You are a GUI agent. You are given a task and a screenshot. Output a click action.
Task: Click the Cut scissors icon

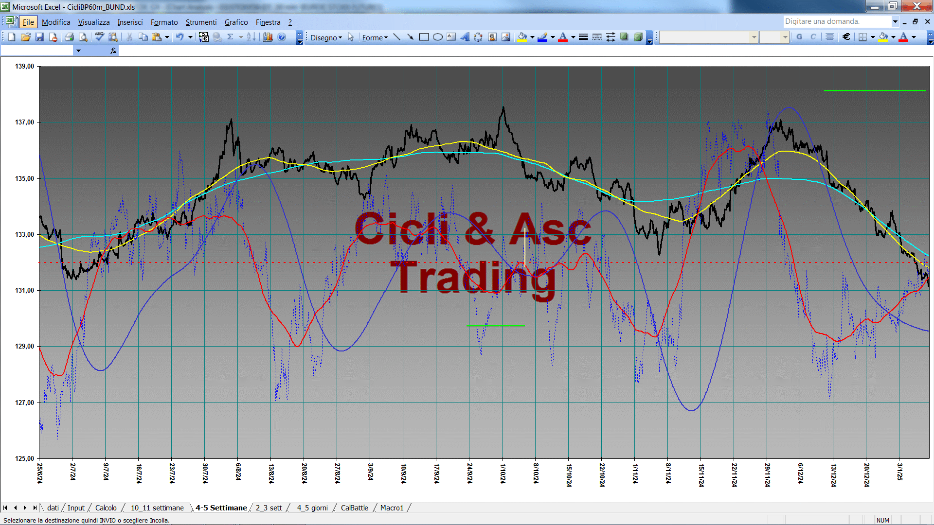(x=129, y=37)
